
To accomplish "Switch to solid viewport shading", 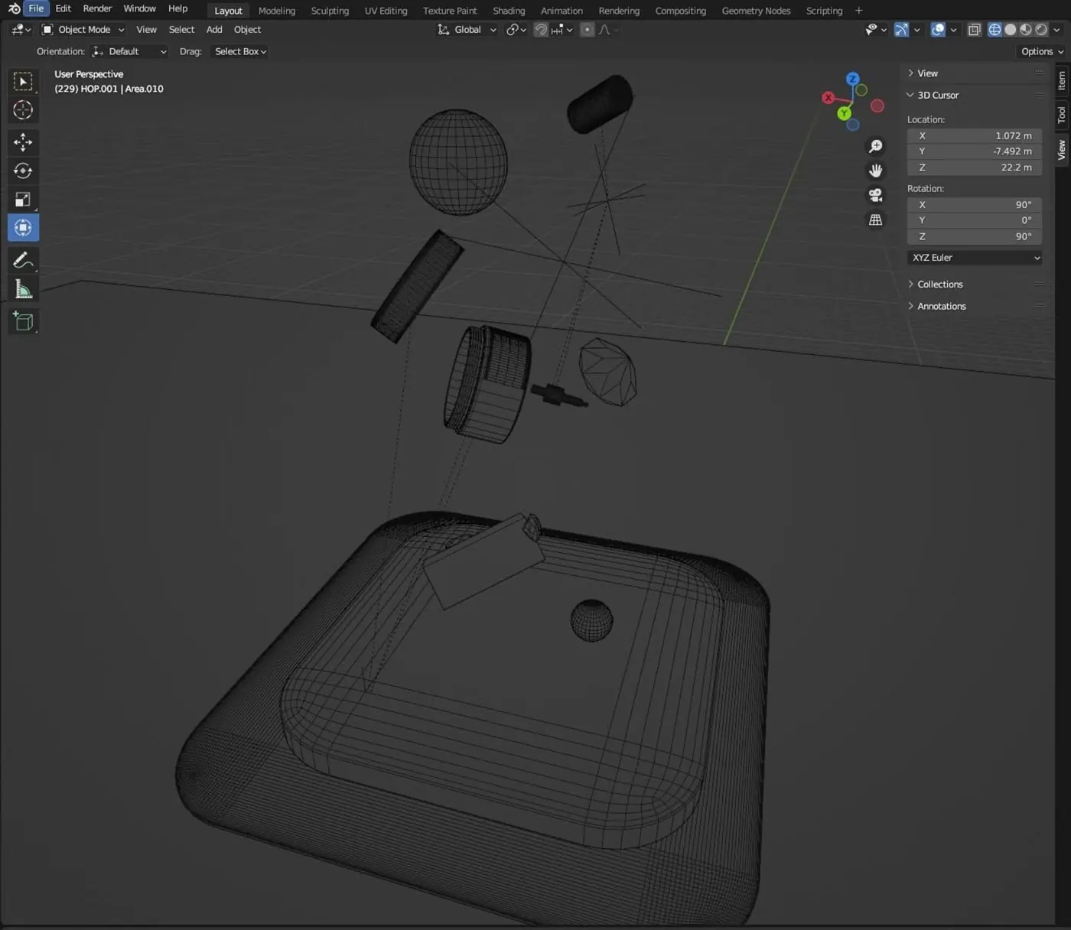I will coord(1010,30).
